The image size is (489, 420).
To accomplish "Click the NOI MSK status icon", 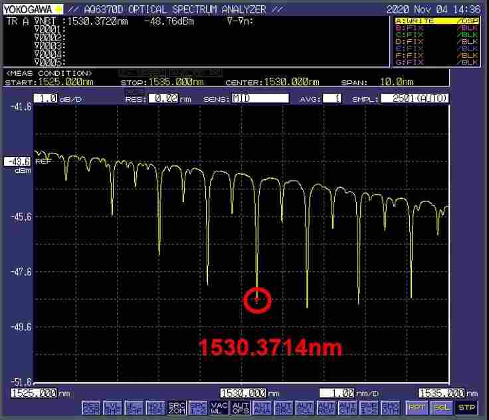I will [x=155, y=407].
